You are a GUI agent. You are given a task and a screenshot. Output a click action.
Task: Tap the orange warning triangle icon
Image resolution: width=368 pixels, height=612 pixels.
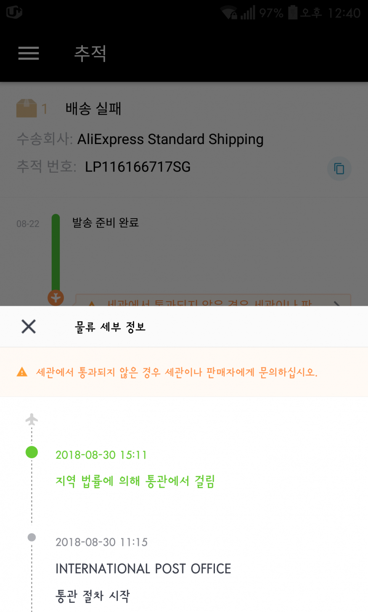click(22, 372)
